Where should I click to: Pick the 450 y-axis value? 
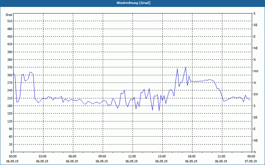[x=10, y=37]
